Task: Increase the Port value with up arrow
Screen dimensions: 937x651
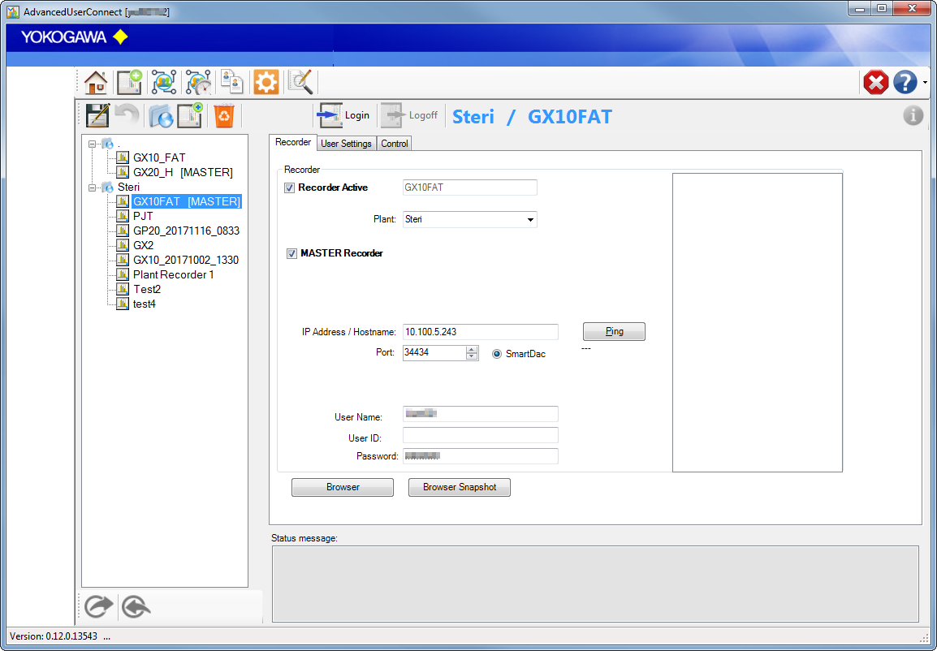Action: (472, 349)
